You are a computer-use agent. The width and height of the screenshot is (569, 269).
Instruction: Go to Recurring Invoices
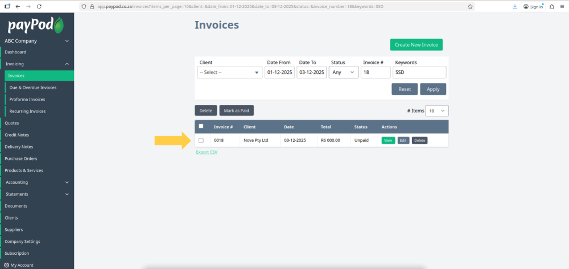coord(27,111)
